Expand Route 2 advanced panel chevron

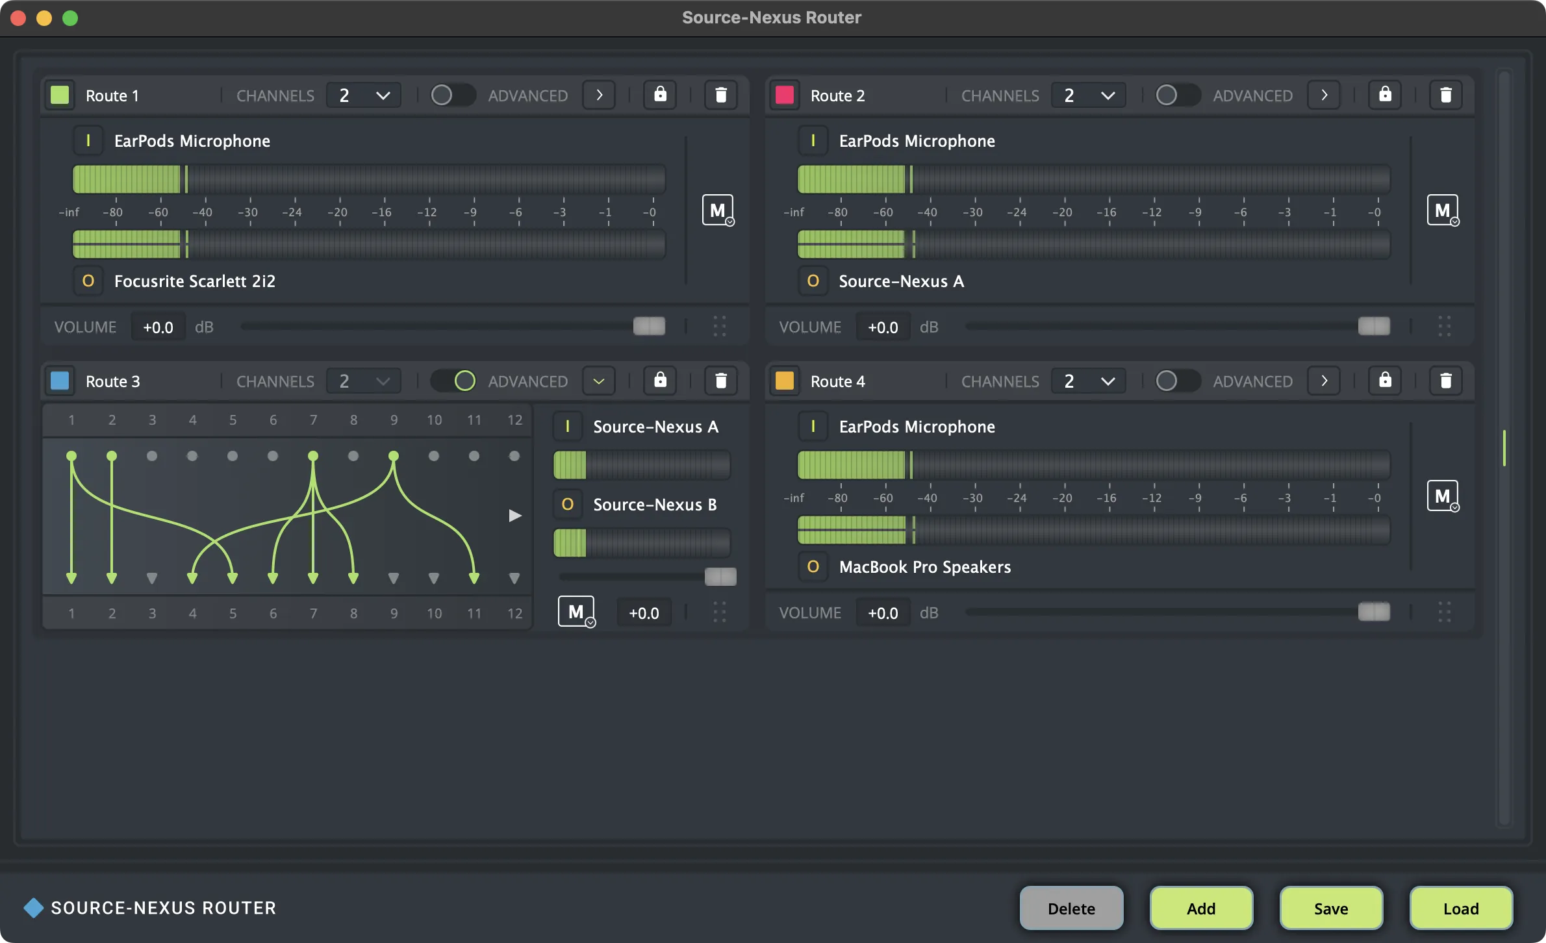click(1324, 95)
